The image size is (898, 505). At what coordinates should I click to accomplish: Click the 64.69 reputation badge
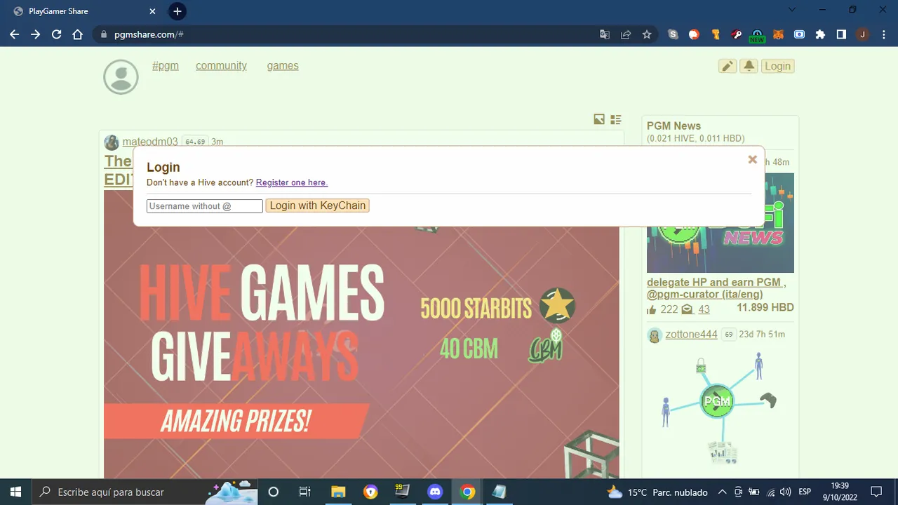(x=195, y=142)
